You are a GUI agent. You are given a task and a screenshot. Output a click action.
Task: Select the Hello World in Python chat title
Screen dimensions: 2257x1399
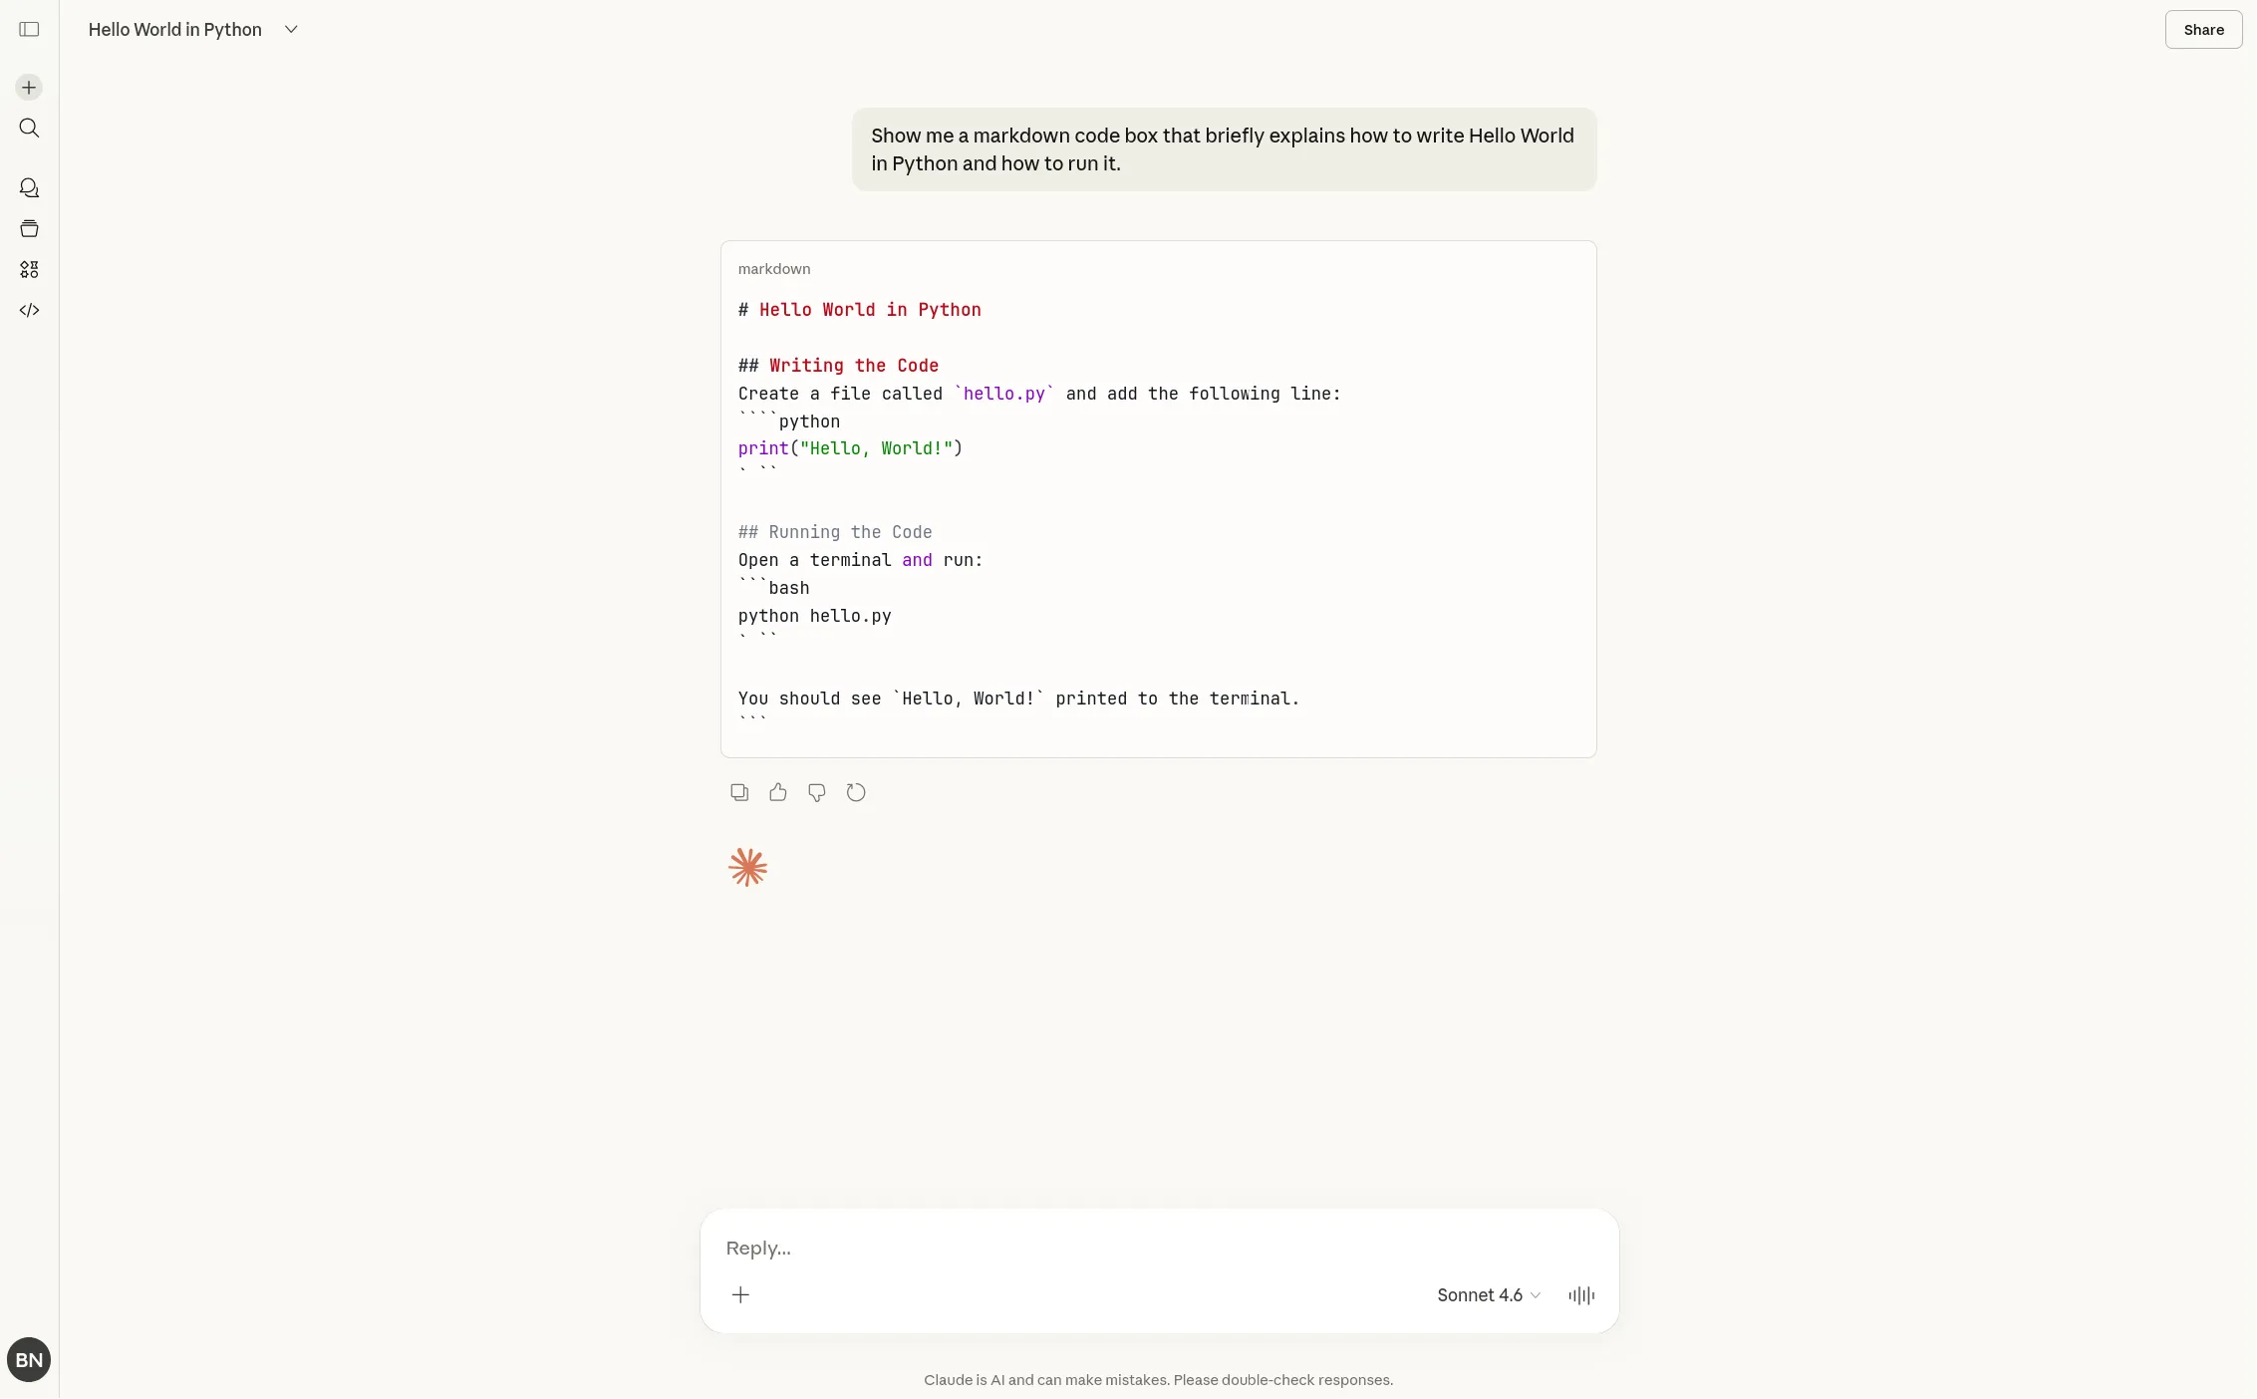coord(174,29)
